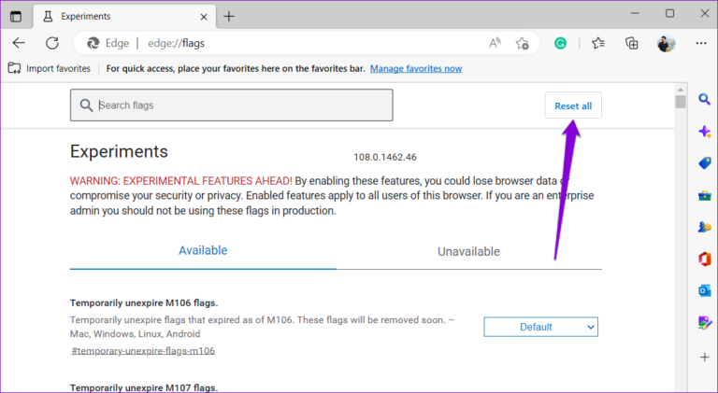
Task: Click the user profile avatar
Action: tap(666, 43)
